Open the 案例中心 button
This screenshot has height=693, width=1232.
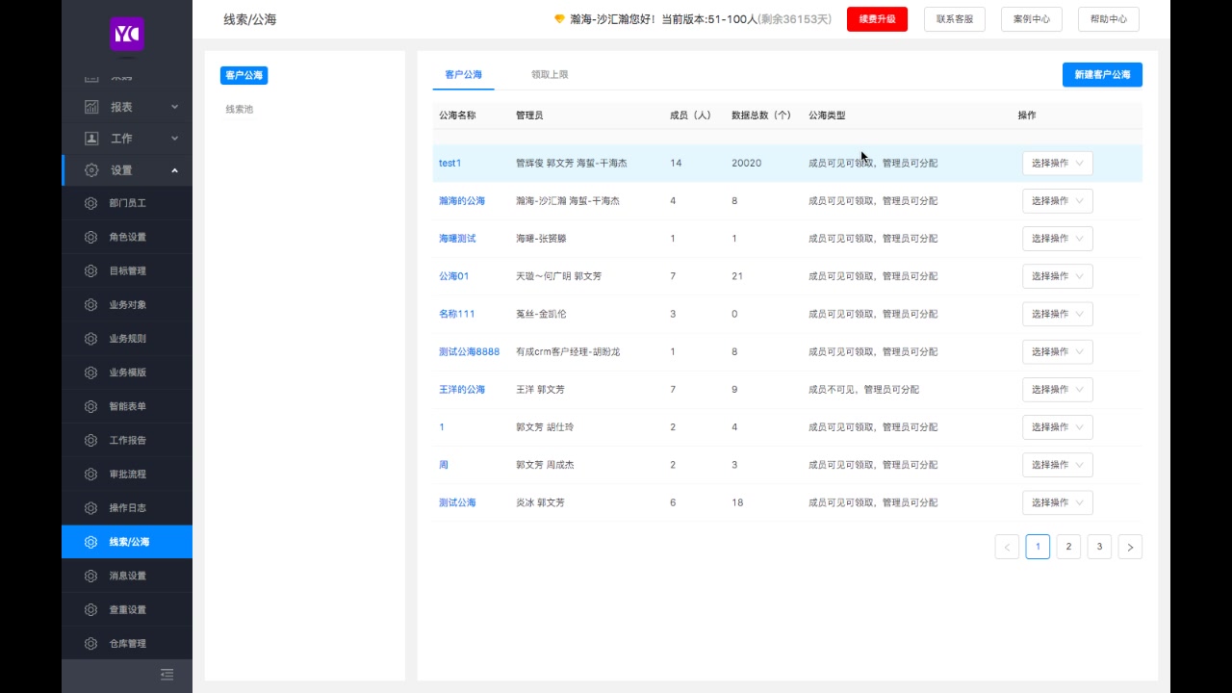(1032, 19)
